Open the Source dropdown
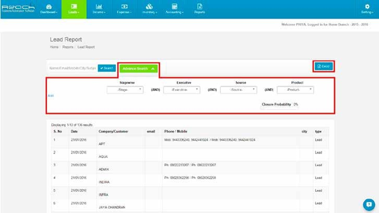This screenshot has width=379, height=213. (239, 90)
